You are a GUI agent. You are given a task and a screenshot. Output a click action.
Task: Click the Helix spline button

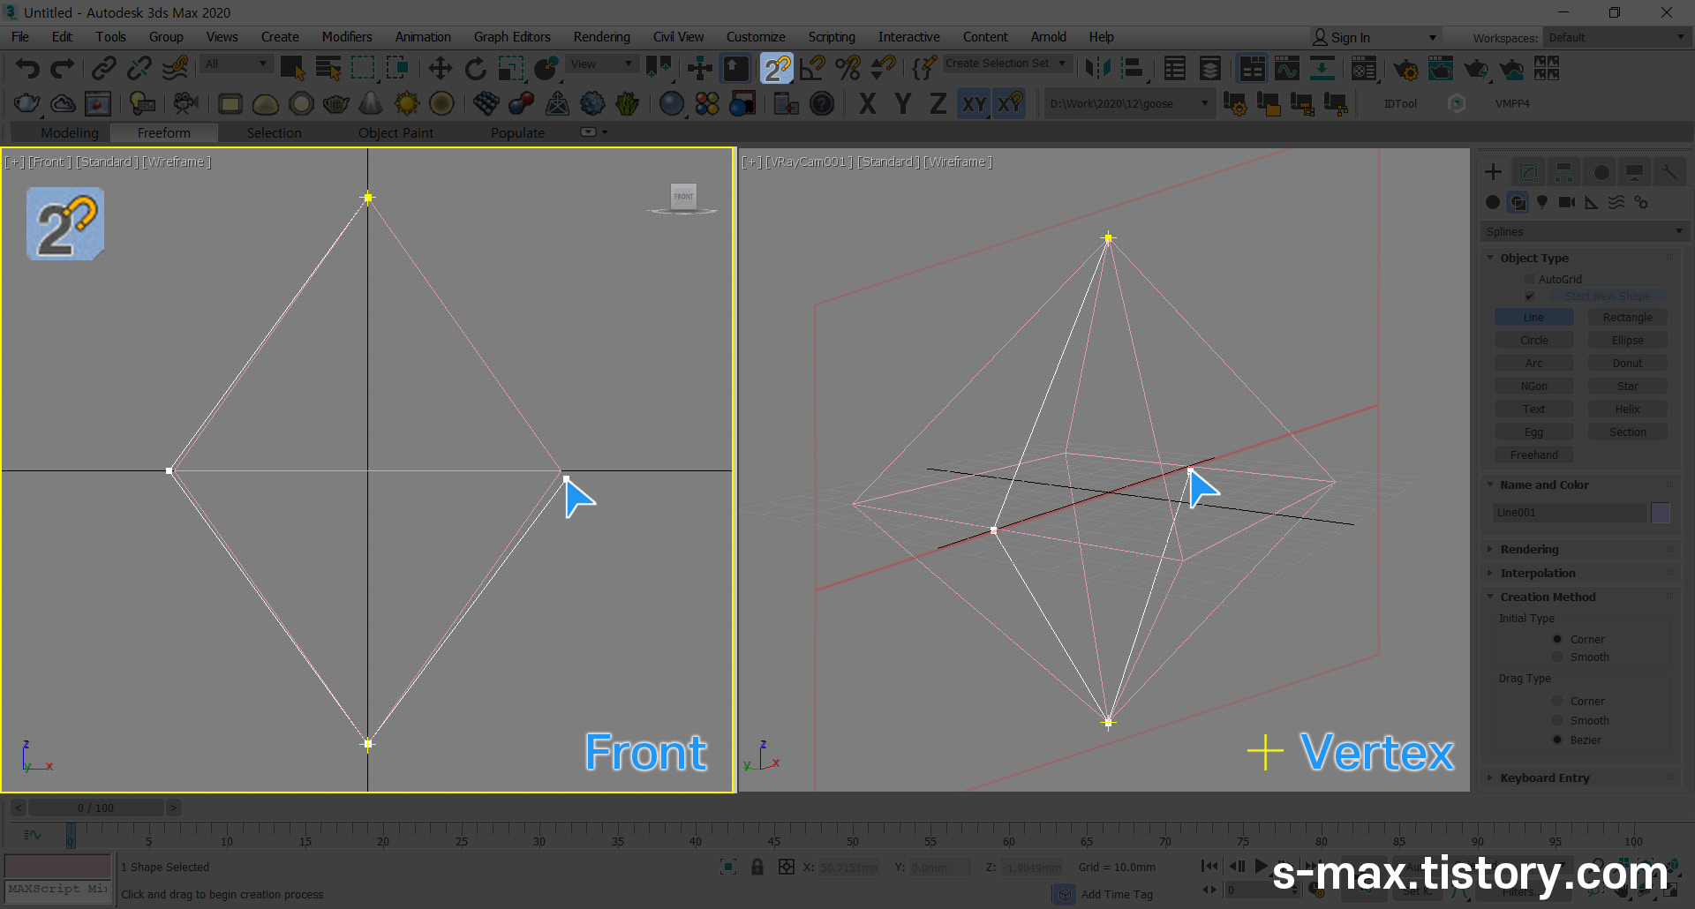tap(1627, 409)
